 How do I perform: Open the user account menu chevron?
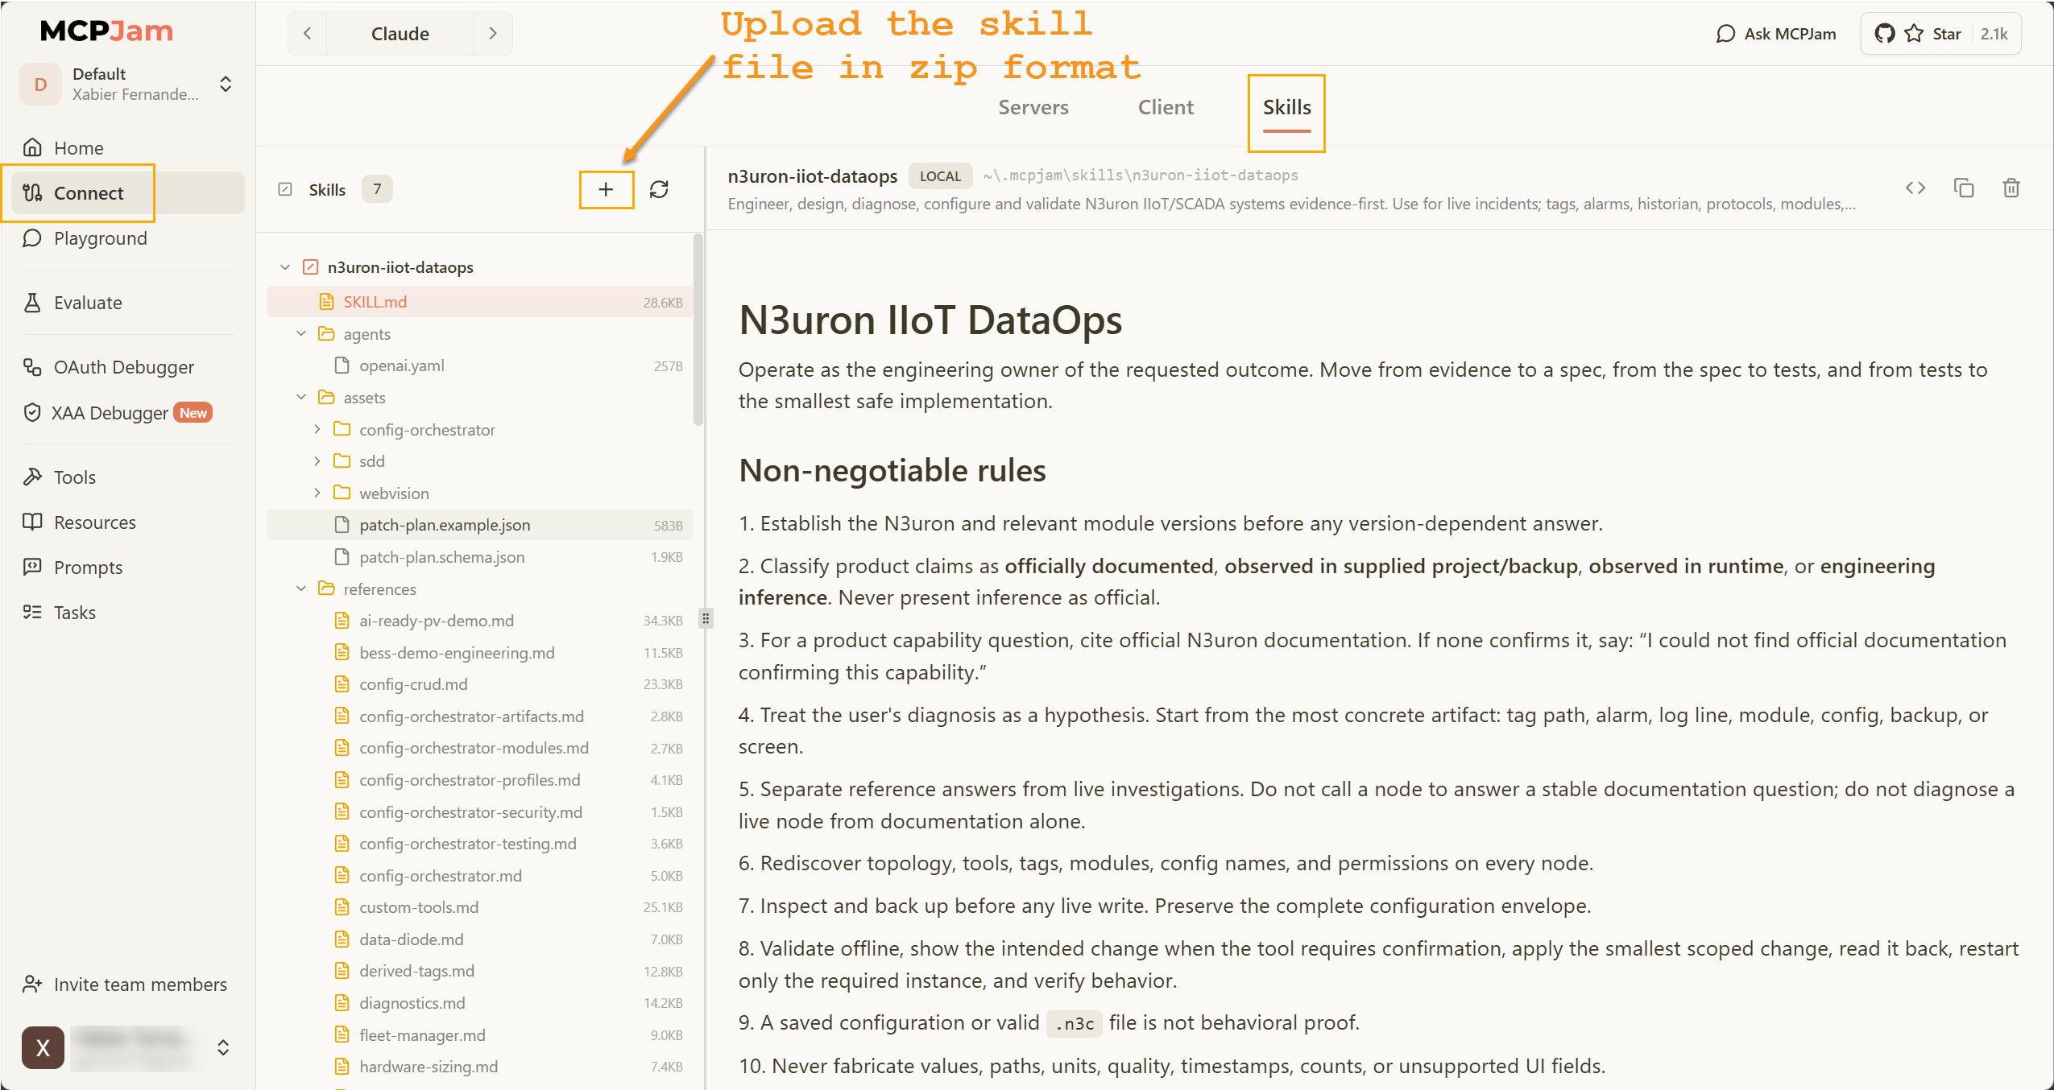(223, 1047)
